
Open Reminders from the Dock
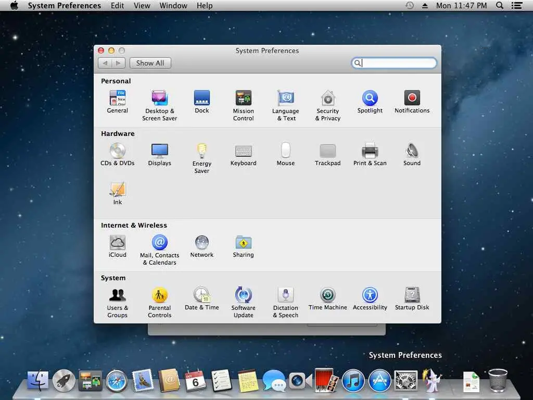click(x=222, y=381)
